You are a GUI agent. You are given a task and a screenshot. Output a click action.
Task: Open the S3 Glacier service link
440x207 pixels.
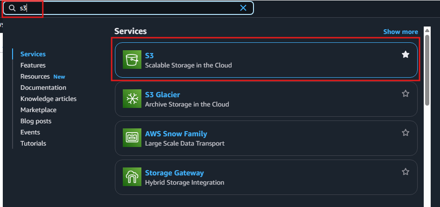pyautogui.click(x=162, y=94)
